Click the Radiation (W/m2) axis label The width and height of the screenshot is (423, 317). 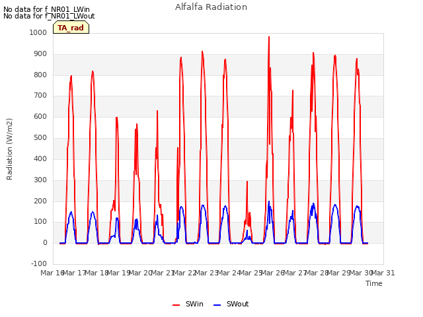tap(9, 149)
